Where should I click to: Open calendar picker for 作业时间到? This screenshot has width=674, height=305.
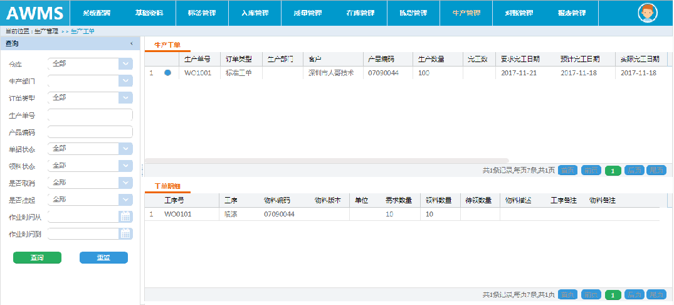(x=125, y=233)
